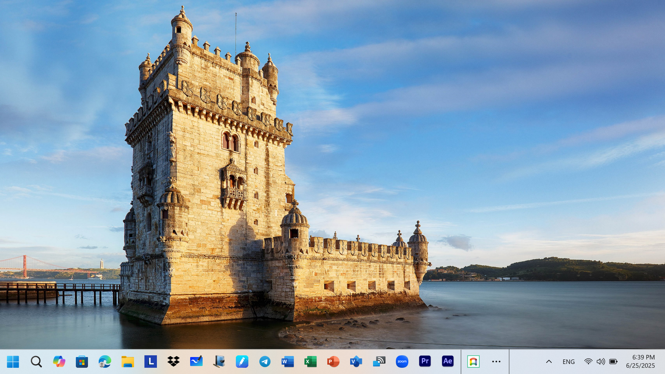Open the Dropbox app
The image size is (665, 374).
(x=173, y=362)
